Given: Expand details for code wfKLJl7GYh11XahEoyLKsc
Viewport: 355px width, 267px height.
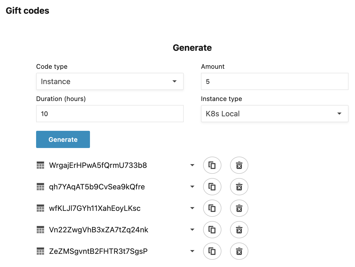Looking at the screenshot, I should [192, 208].
